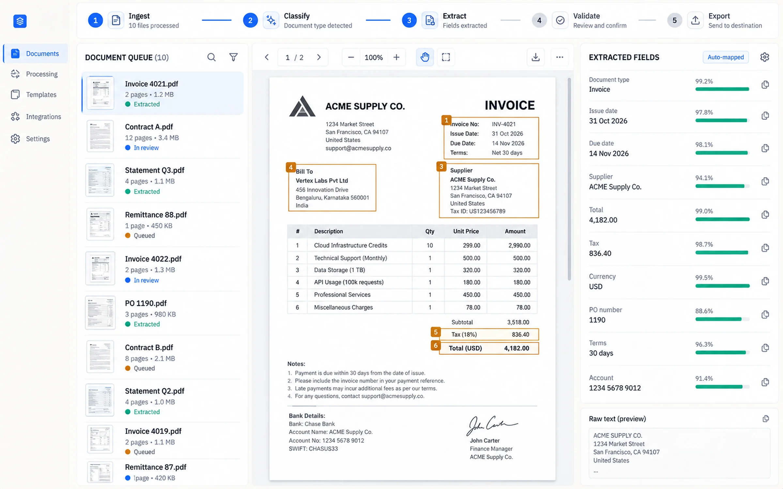
Task: Select the region selection tool
Action: point(446,57)
